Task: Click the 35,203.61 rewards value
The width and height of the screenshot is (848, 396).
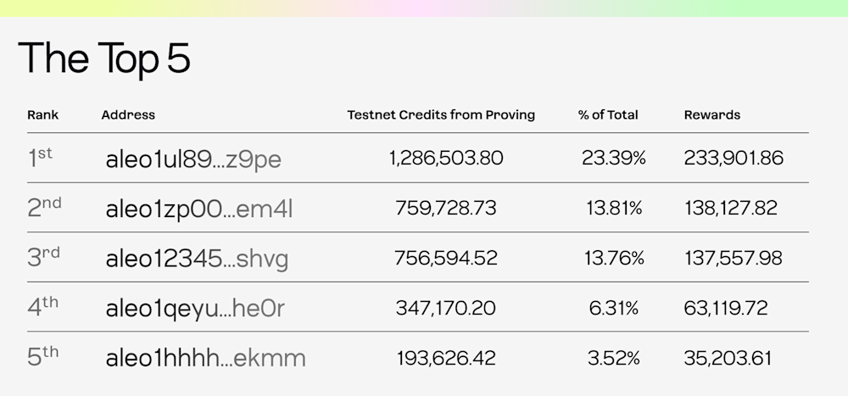Action: tap(728, 358)
